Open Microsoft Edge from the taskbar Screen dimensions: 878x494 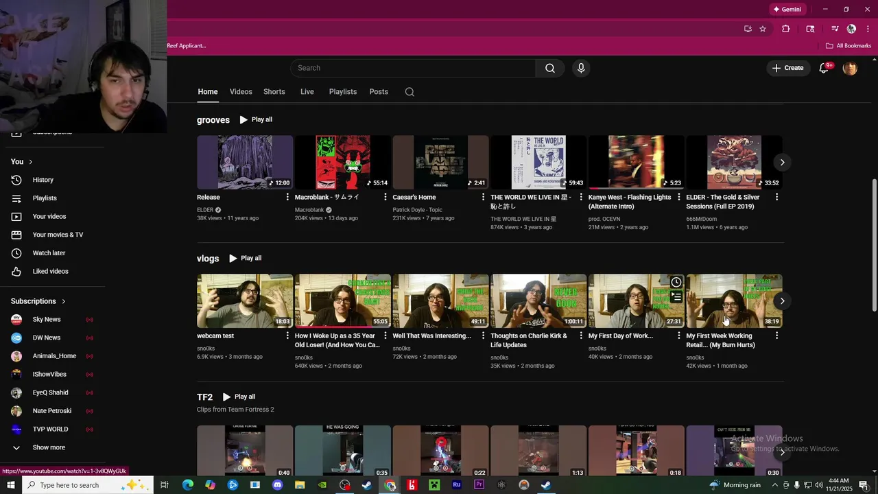click(188, 485)
